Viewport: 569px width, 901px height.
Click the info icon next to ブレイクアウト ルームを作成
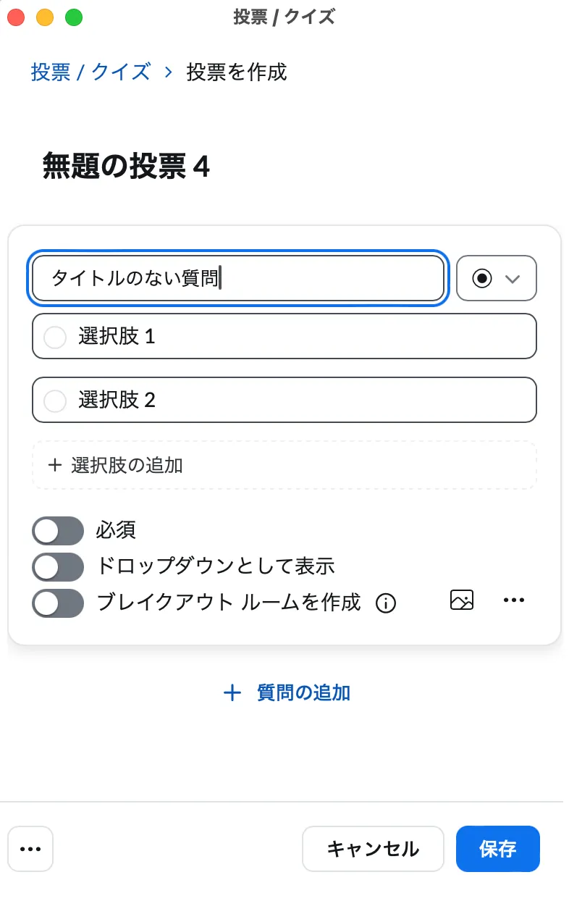click(x=387, y=603)
